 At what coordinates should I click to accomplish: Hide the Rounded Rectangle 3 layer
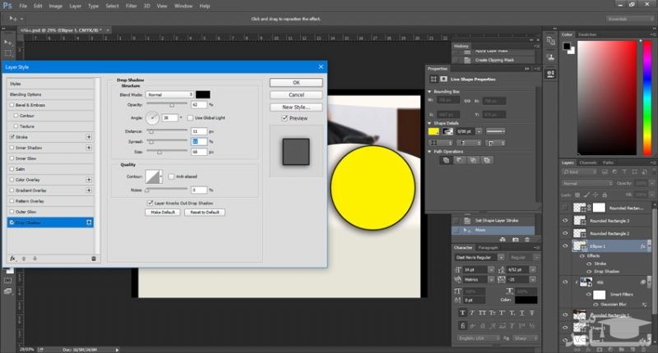[x=565, y=221]
